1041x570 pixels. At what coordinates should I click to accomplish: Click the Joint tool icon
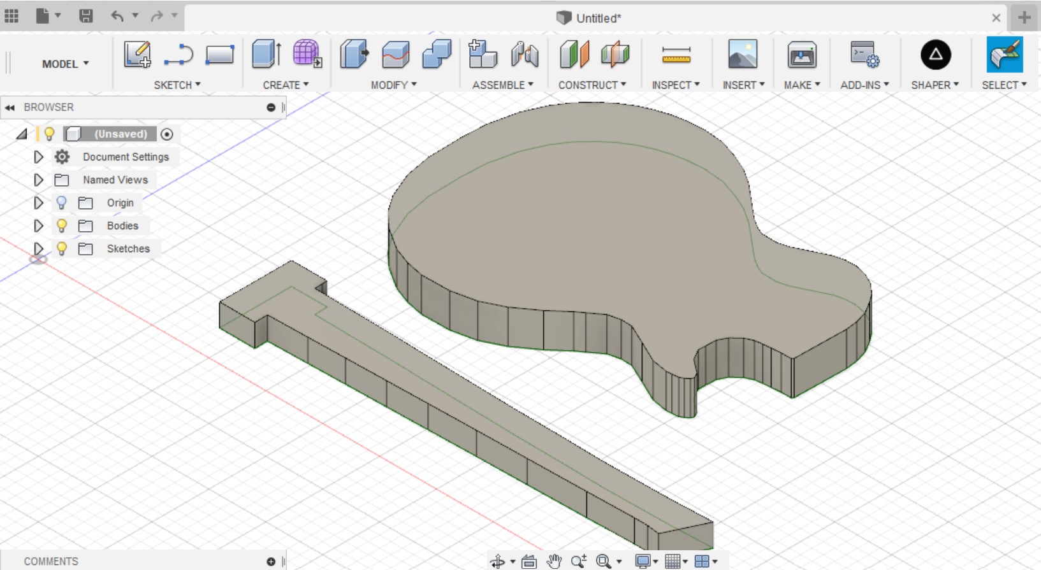pyautogui.click(x=525, y=54)
